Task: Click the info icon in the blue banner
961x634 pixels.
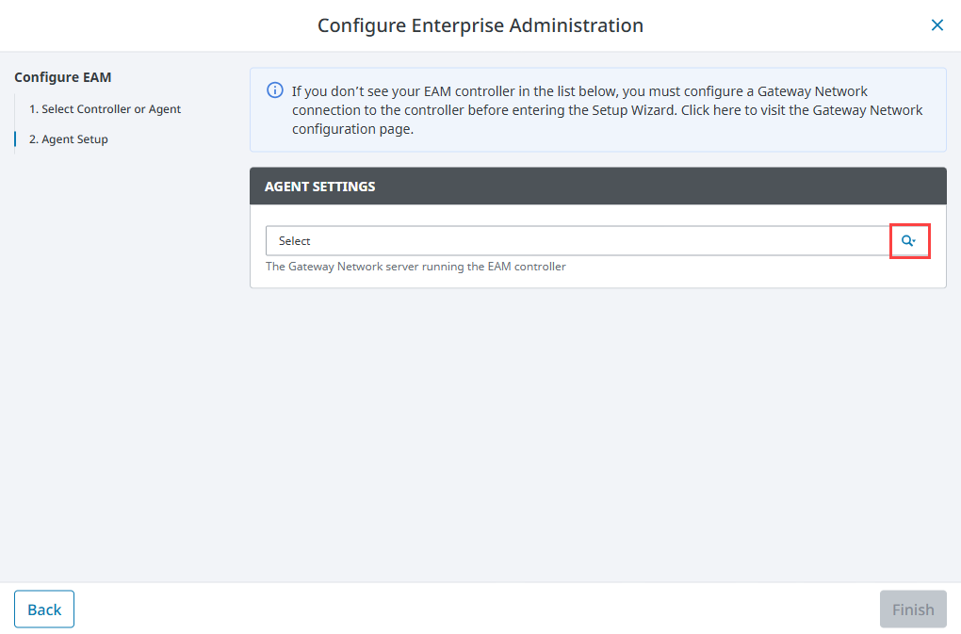Action: click(275, 90)
